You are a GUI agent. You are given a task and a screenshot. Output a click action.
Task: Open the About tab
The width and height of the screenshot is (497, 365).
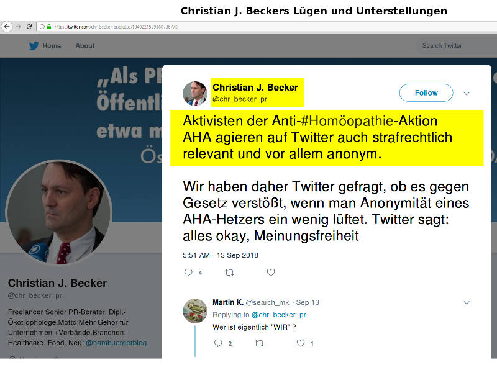tap(85, 46)
